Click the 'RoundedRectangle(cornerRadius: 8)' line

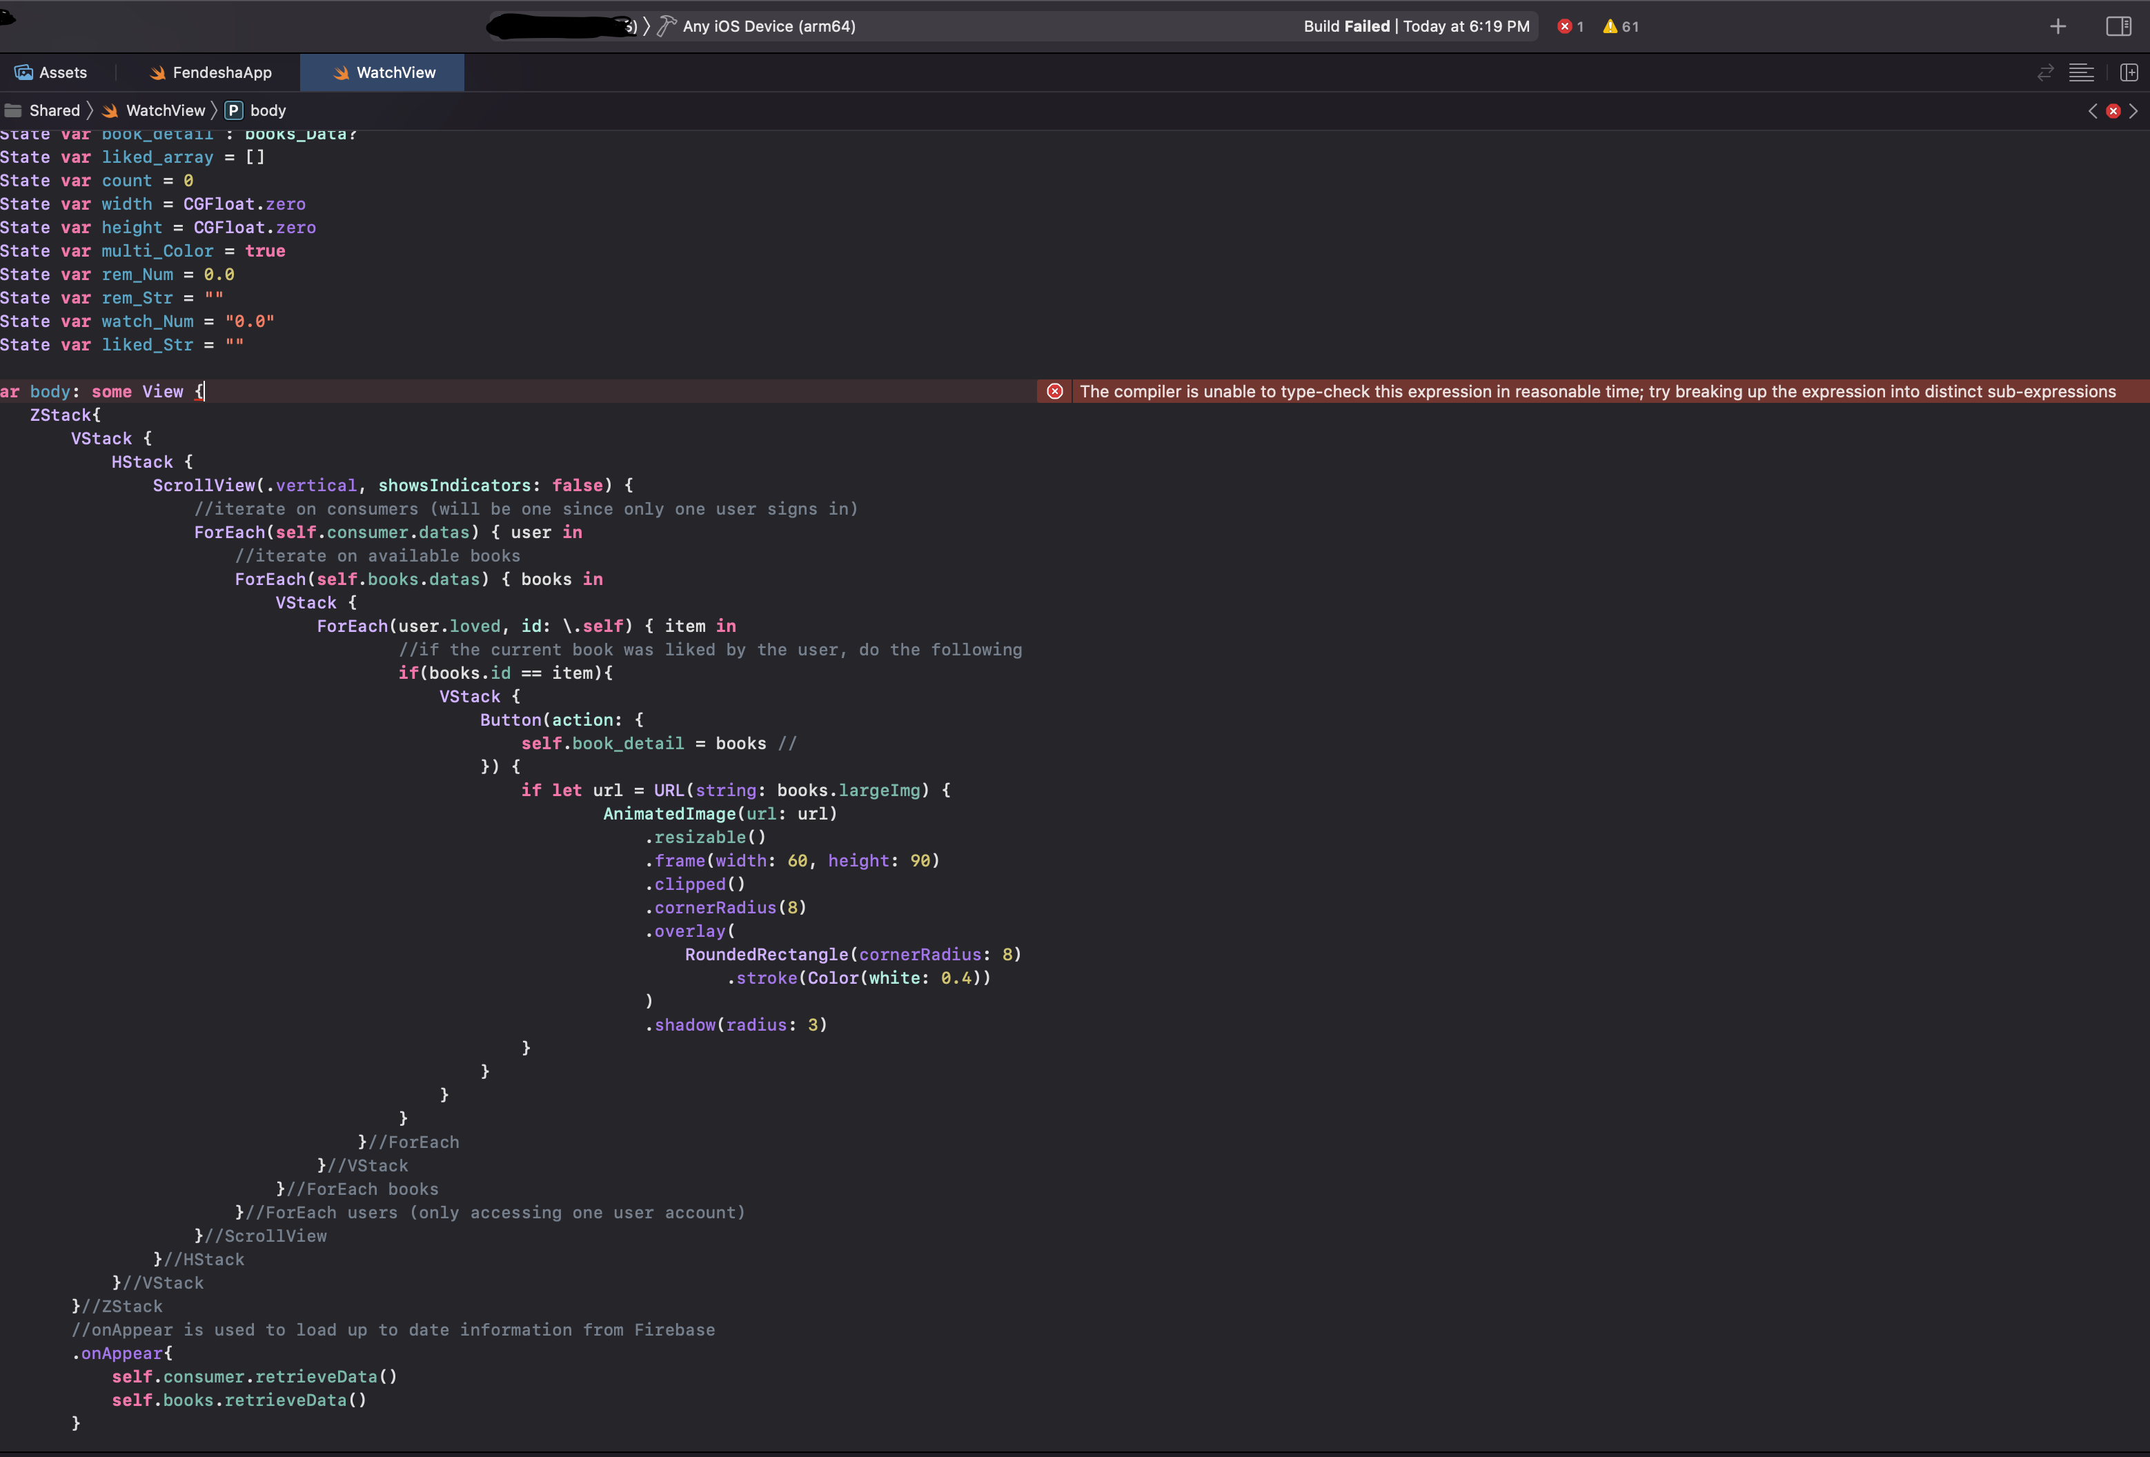[x=853, y=955]
